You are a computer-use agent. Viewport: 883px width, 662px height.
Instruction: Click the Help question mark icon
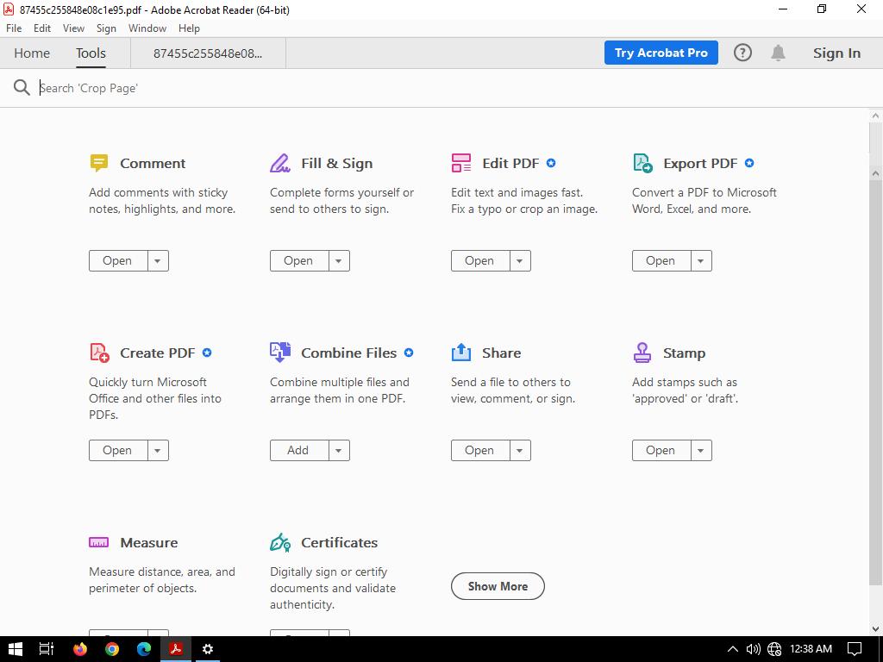pos(742,53)
